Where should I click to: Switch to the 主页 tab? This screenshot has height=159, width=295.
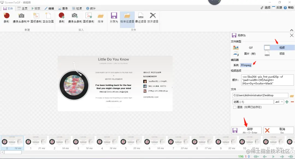click(23, 8)
